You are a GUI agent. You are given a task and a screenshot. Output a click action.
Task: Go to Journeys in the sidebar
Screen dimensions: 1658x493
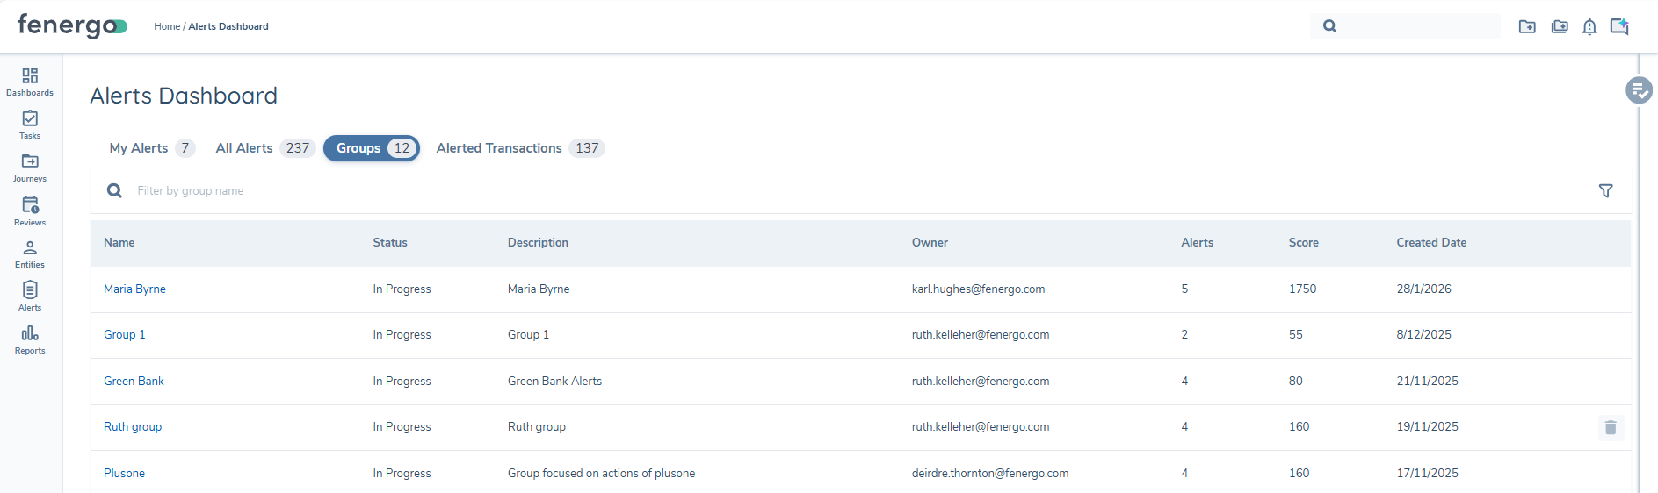30,168
